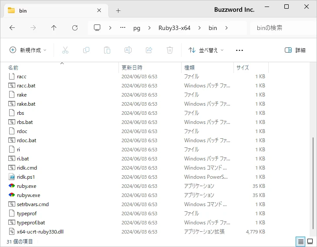The width and height of the screenshot is (317, 247).
Task: Click the Copy icon in toolbar
Action: tap(86, 50)
